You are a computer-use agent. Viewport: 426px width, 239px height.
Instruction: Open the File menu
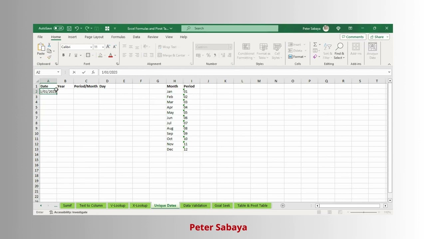pos(40,37)
